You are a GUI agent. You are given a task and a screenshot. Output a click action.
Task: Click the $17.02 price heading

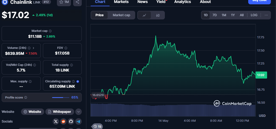(15, 15)
